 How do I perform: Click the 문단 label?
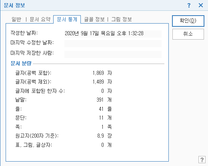pyautogui.click(x=21, y=118)
